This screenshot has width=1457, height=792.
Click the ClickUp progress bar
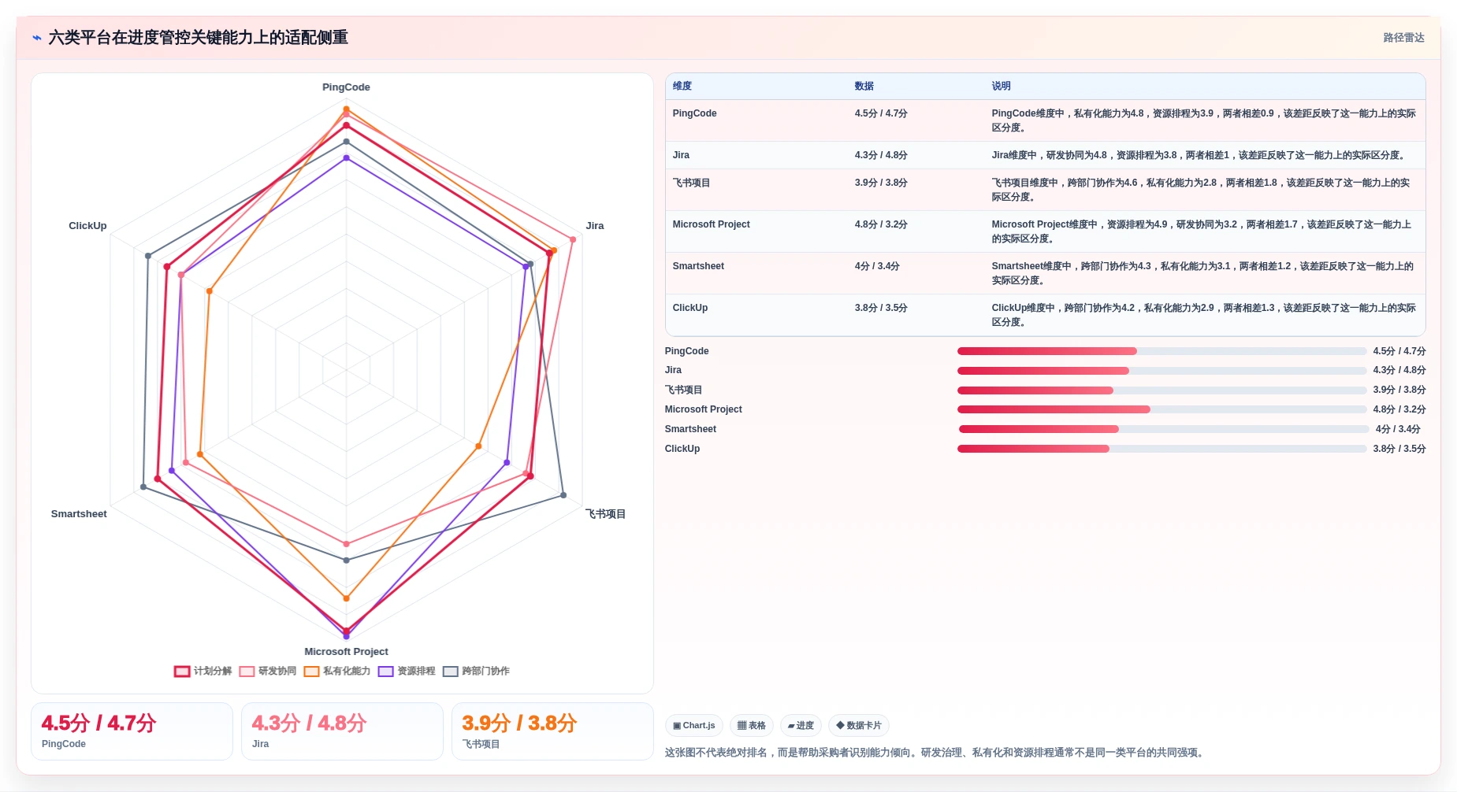[1162, 449]
